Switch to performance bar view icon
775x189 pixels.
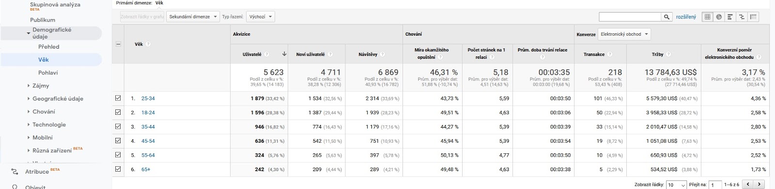coord(730,17)
